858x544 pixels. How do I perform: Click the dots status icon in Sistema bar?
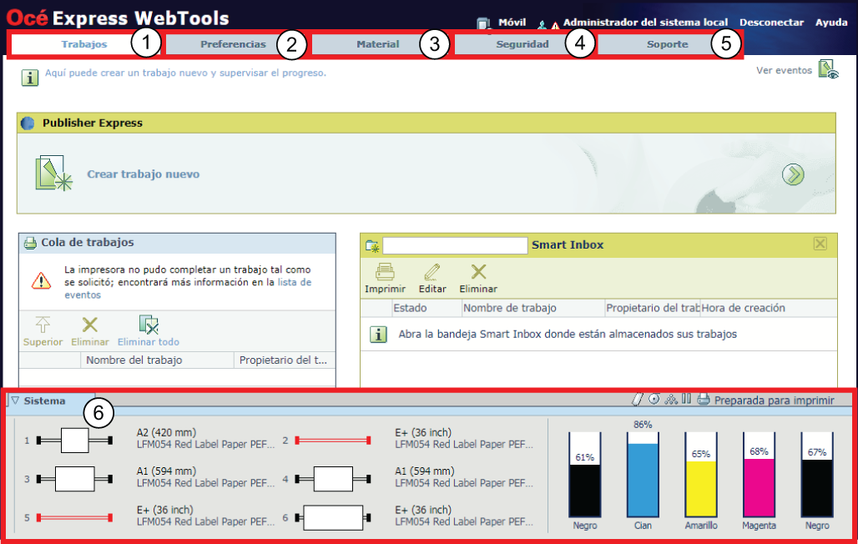pyautogui.click(x=671, y=400)
